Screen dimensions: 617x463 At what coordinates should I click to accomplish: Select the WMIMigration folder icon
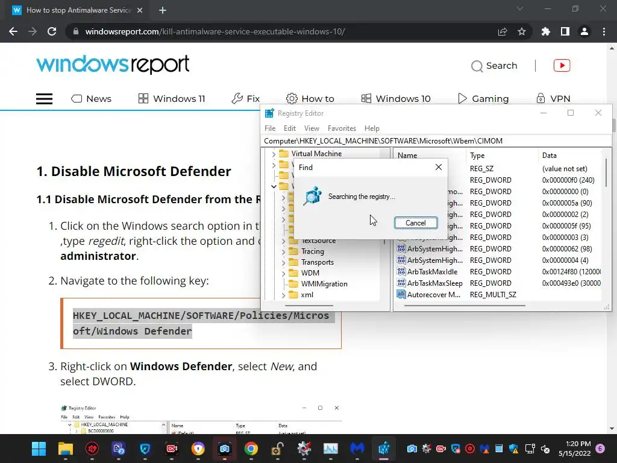pos(293,284)
